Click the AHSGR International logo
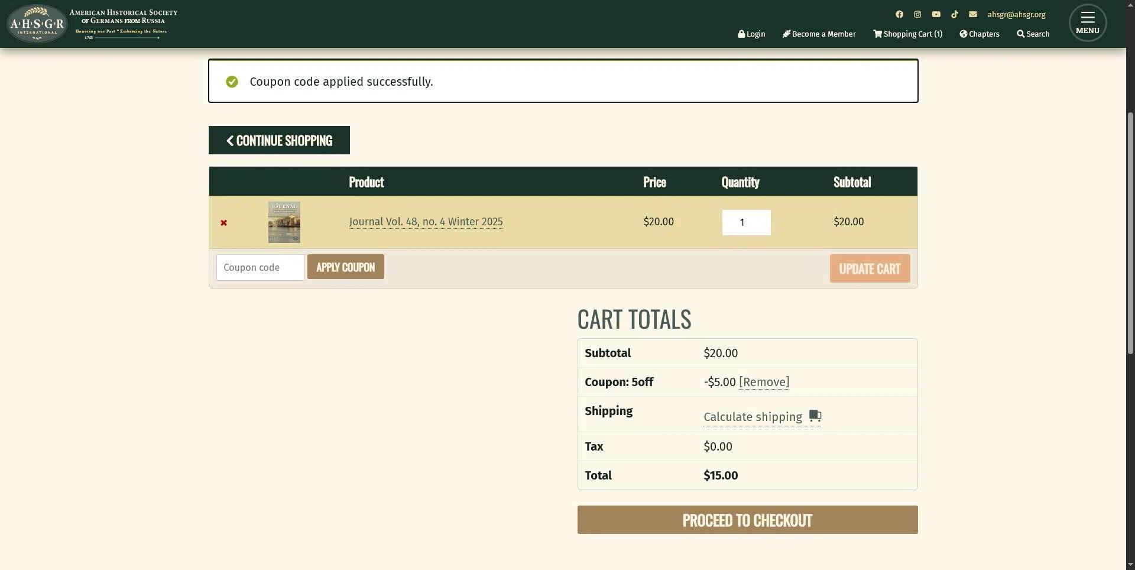1135x570 pixels. point(37,24)
